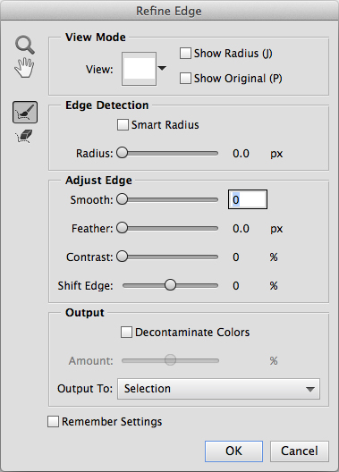The image size is (339, 472).
Task: Click the Shift Edge slider handle
Action: [170, 285]
